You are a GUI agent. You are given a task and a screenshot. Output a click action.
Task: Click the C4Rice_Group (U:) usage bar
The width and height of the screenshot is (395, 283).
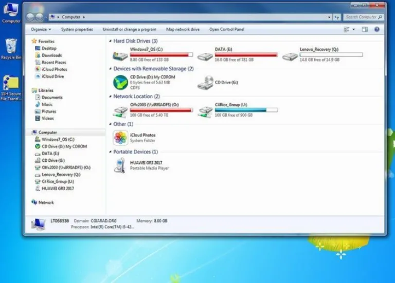pyautogui.click(x=246, y=110)
